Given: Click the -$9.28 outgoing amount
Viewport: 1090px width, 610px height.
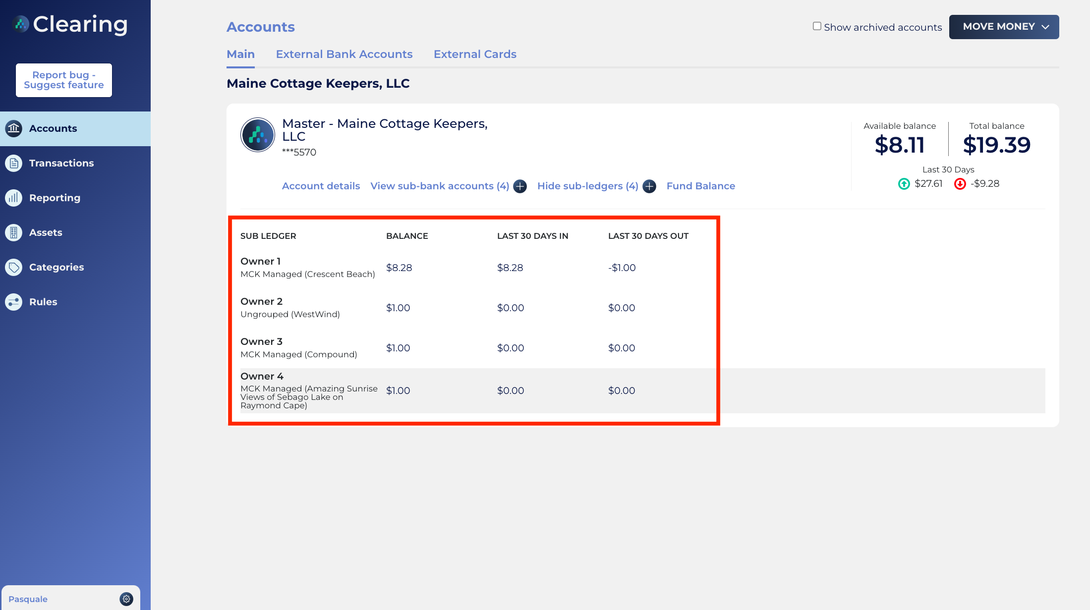Looking at the screenshot, I should coord(985,184).
